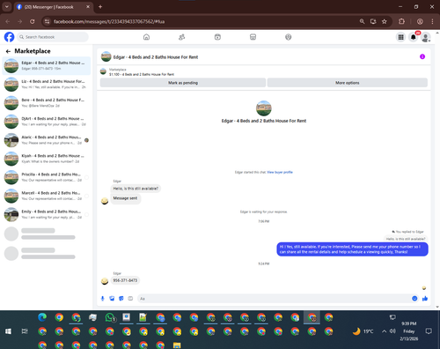Open the Friends icon in top navigation
This screenshot has width=440, height=349.
182,37
